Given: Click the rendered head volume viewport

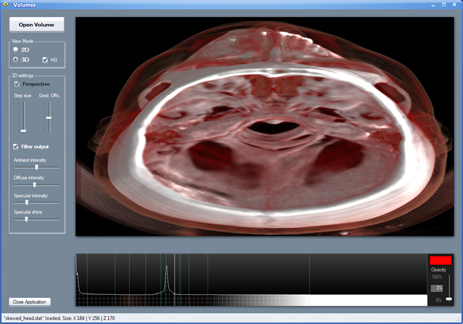Looking at the screenshot, I should point(264,127).
